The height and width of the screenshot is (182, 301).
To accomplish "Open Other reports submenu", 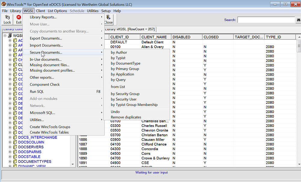I will [x=63, y=78].
